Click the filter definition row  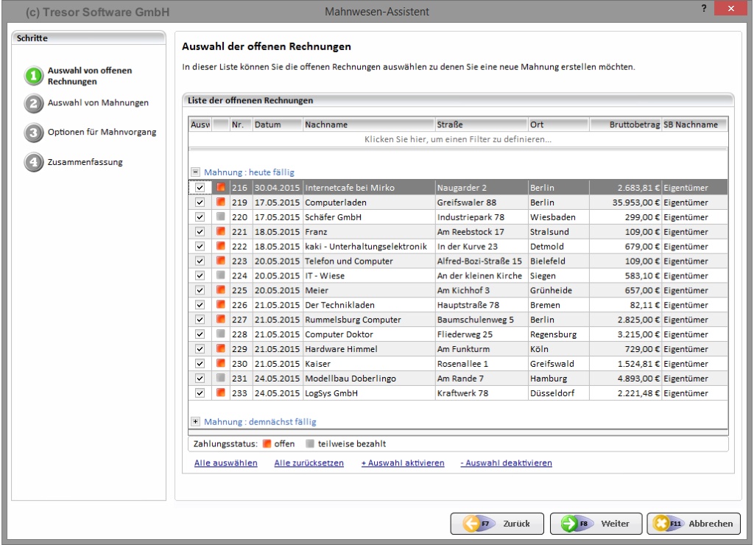(x=457, y=139)
